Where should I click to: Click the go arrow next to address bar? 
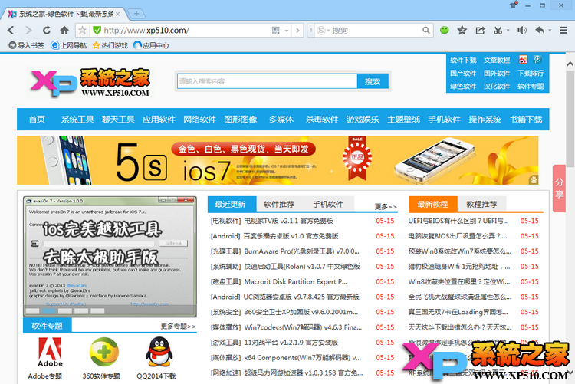click(x=297, y=30)
